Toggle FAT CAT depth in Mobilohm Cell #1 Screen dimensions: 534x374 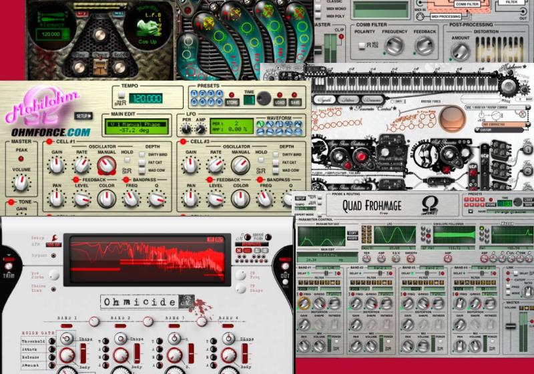142,162
